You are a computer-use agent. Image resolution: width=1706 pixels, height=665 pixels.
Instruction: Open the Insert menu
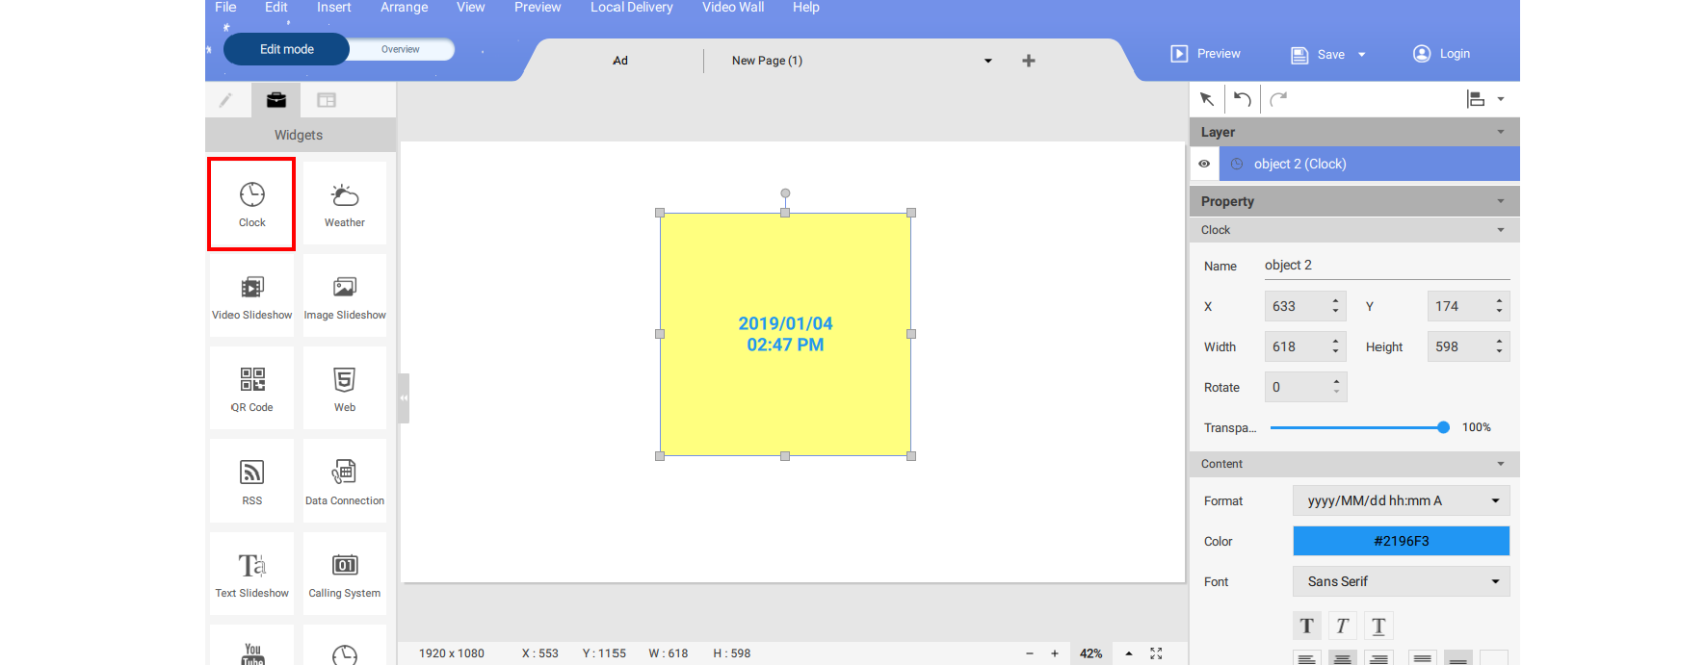[x=333, y=8]
